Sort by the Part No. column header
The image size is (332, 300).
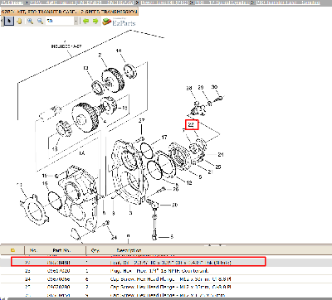click(61, 250)
